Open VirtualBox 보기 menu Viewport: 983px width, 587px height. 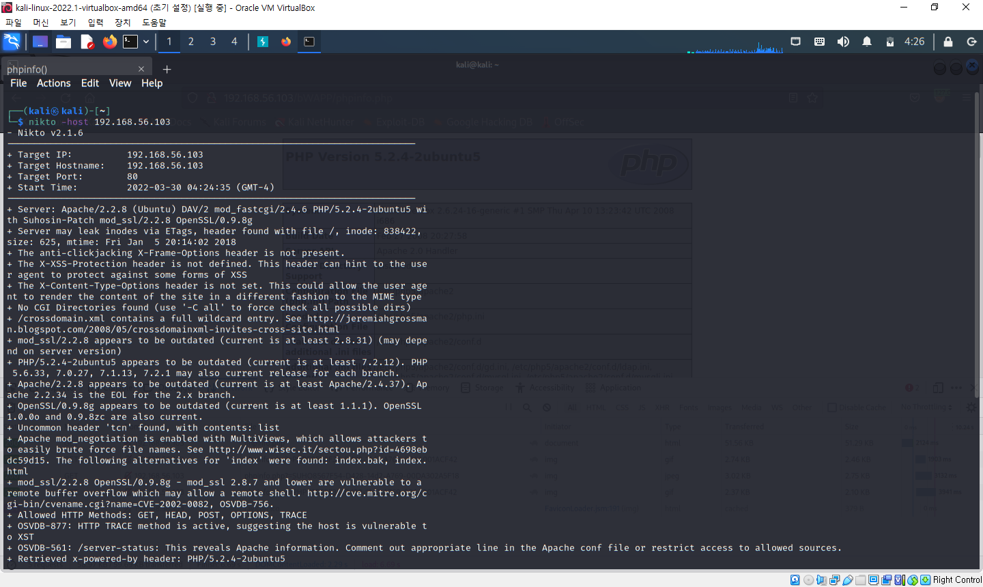coord(68,23)
